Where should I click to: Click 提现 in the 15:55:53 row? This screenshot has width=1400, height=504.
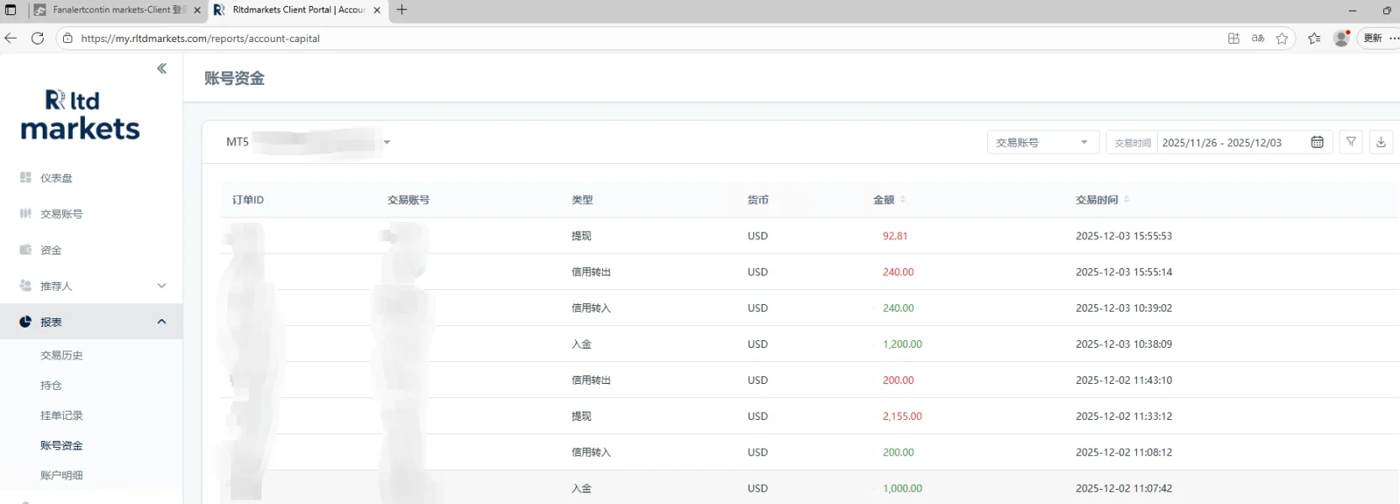(581, 236)
